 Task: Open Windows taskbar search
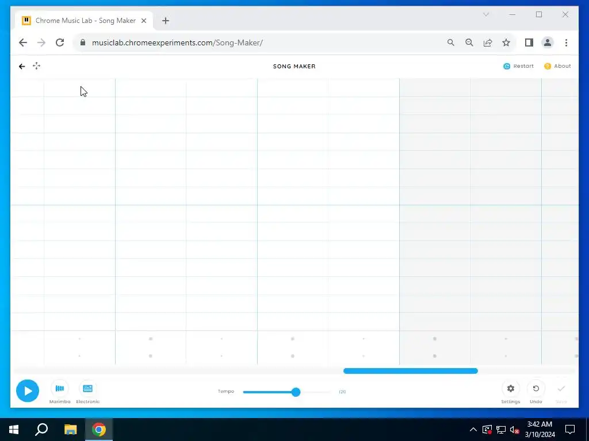(41, 430)
